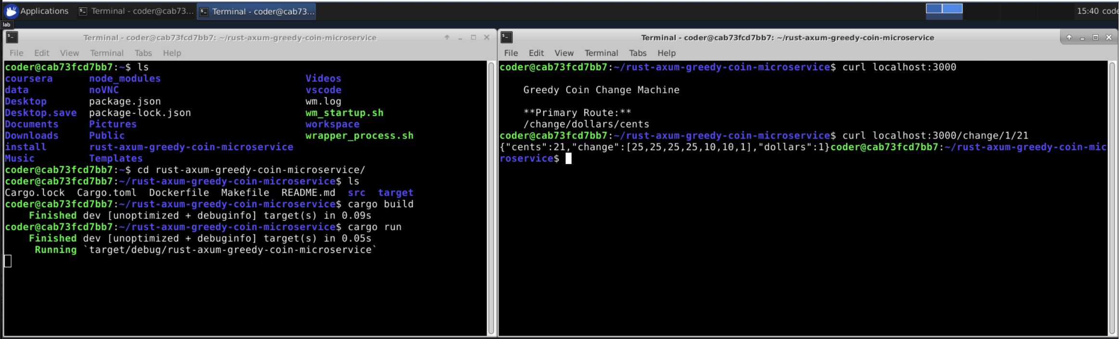Click 'wm_startup.sh' script name
This screenshot has height=339, width=1119.
coord(344,113)
